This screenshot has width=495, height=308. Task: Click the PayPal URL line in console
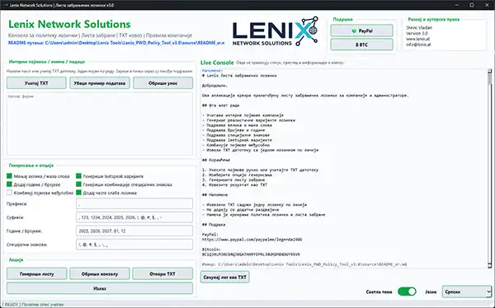coord(252,240)
